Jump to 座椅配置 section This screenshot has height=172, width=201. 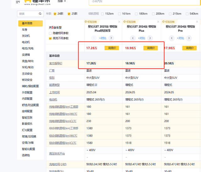(x=27, y=111)
